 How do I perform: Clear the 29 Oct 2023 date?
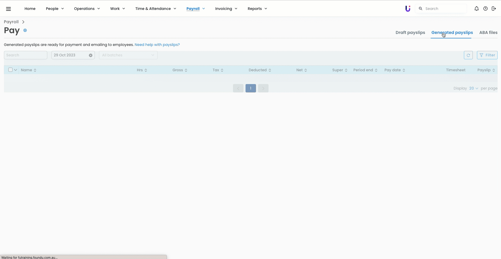pos(90,55)
